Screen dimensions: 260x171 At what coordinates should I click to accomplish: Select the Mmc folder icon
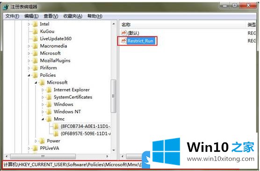(49, 119)
